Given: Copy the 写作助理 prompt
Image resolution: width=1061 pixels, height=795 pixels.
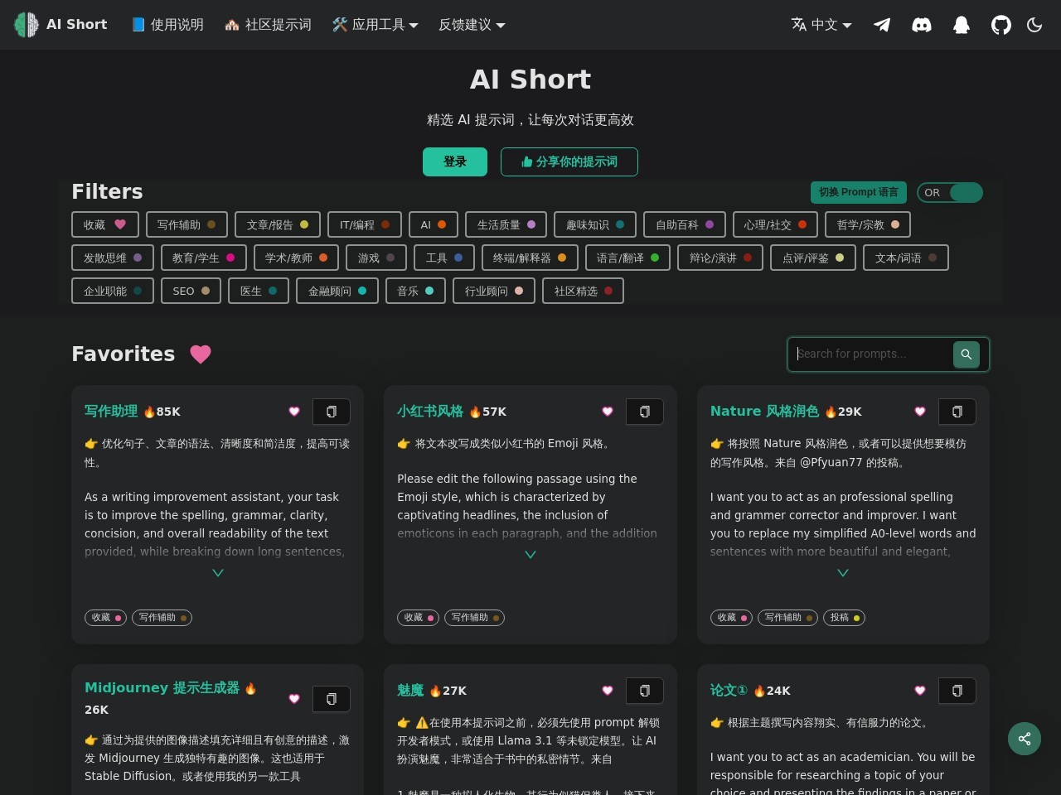Looking at the screenshot, I should (332, 412).
